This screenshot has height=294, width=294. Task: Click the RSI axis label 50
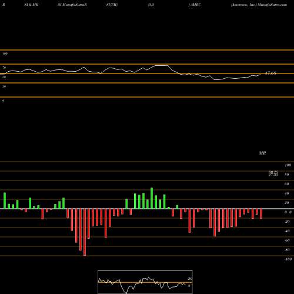pos(4,77)
